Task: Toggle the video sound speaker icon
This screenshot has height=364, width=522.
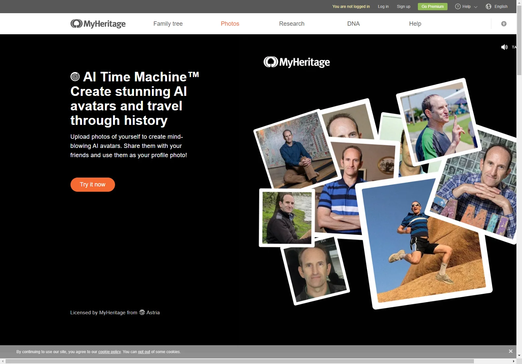Action: click(x=505, y=47)
